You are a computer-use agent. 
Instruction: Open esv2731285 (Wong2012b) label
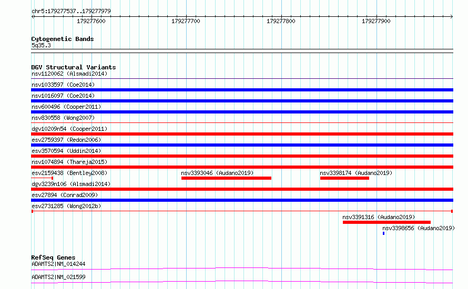coord(66,206)
